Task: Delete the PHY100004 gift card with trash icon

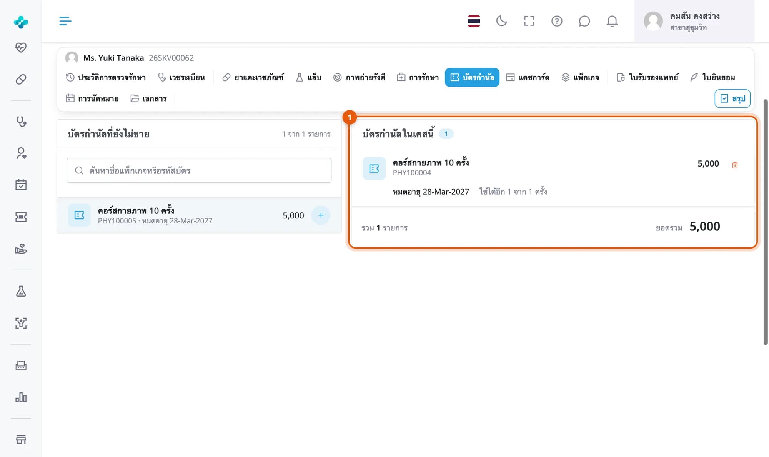Action: pyautogui.click(x=734, y=165)
